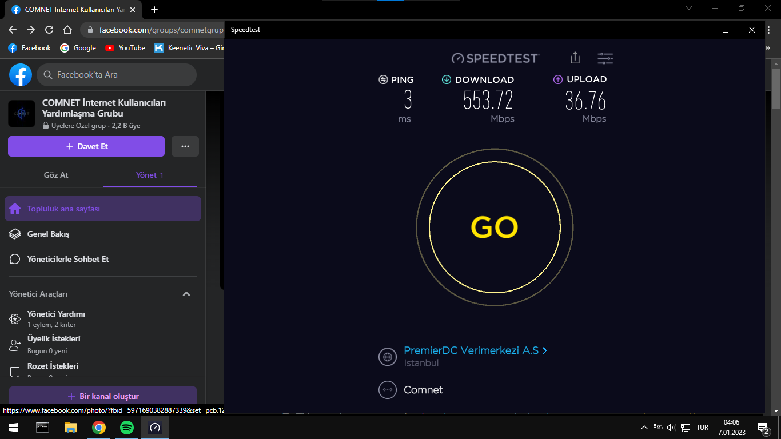Click the Facebook logo in the browser page
Image resolution: width=781 pixels, height=439 pixels.
[x=21, y=75]
